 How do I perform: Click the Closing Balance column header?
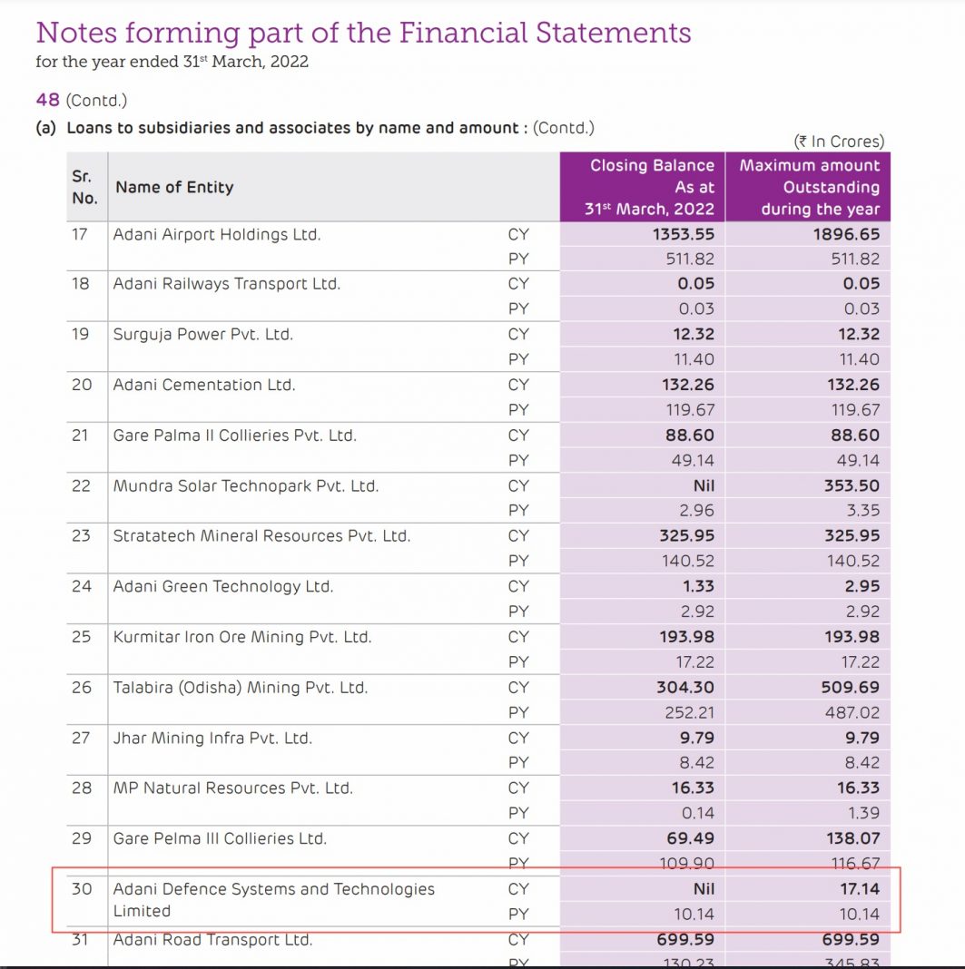[643, 187]
